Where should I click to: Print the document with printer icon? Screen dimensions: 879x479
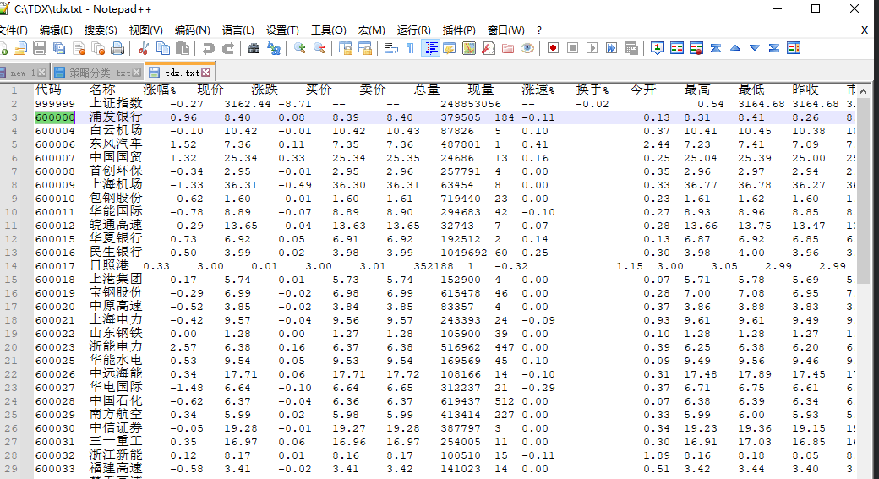tap(117, 48)
